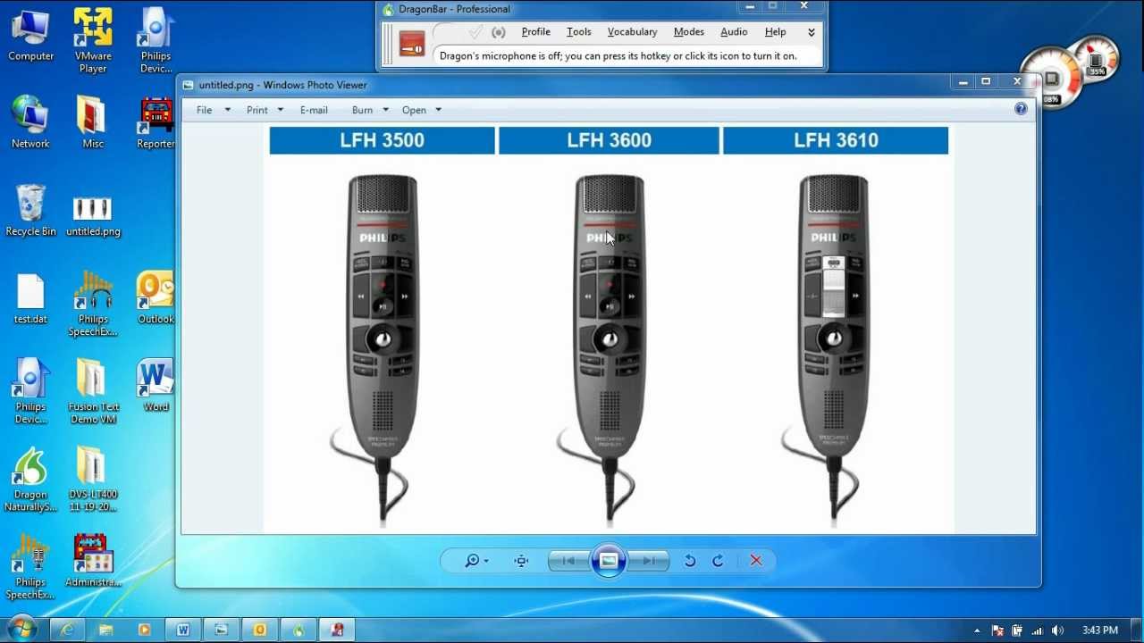Open the DragonBar Help menu
The width and height of the screenshot is (1144, 643).
pos(775,32)
